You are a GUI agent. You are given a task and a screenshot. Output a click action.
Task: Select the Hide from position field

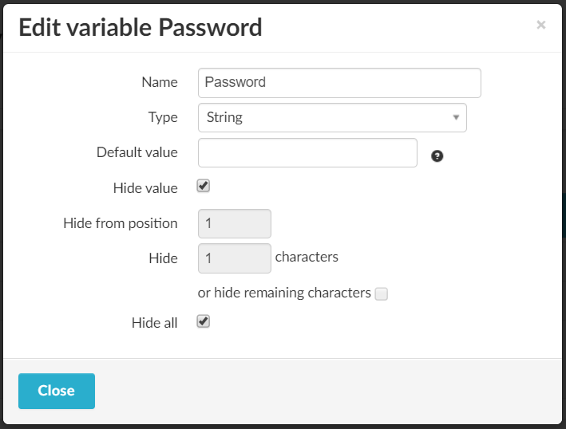tap(234, 223)
